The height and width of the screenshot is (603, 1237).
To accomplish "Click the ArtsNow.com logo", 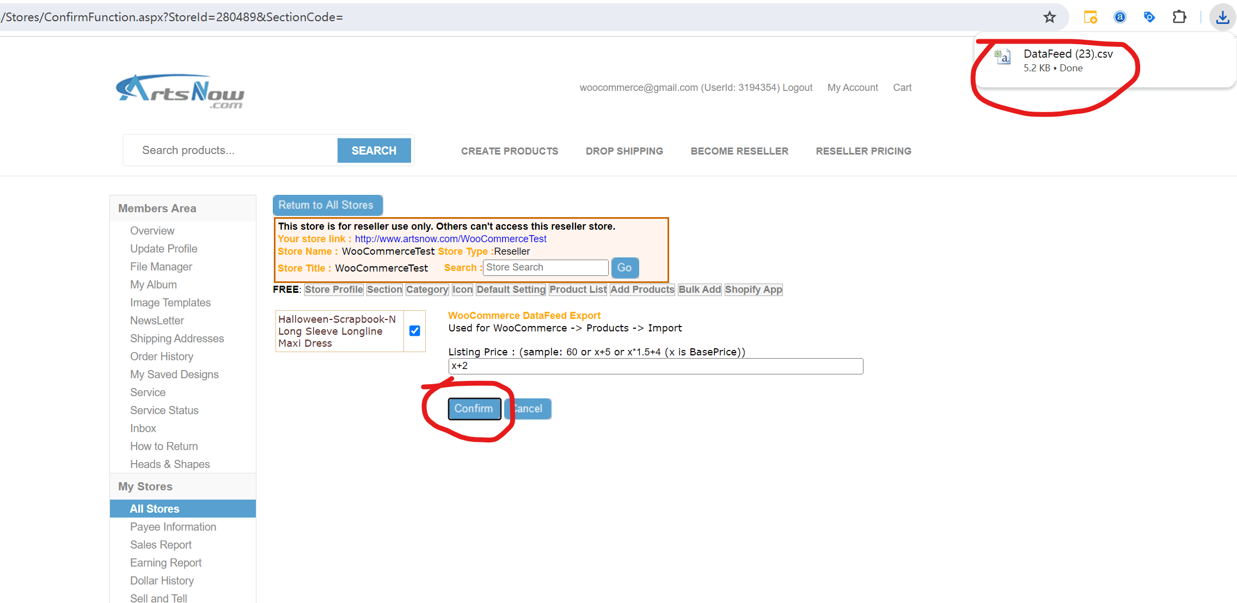I will 180,91.
